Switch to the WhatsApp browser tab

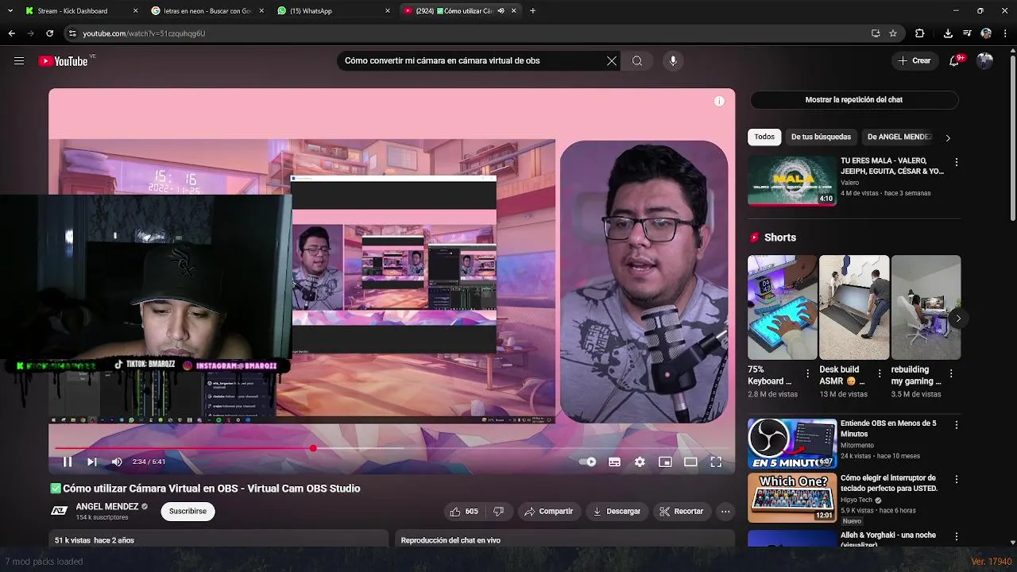pos(334,11)
